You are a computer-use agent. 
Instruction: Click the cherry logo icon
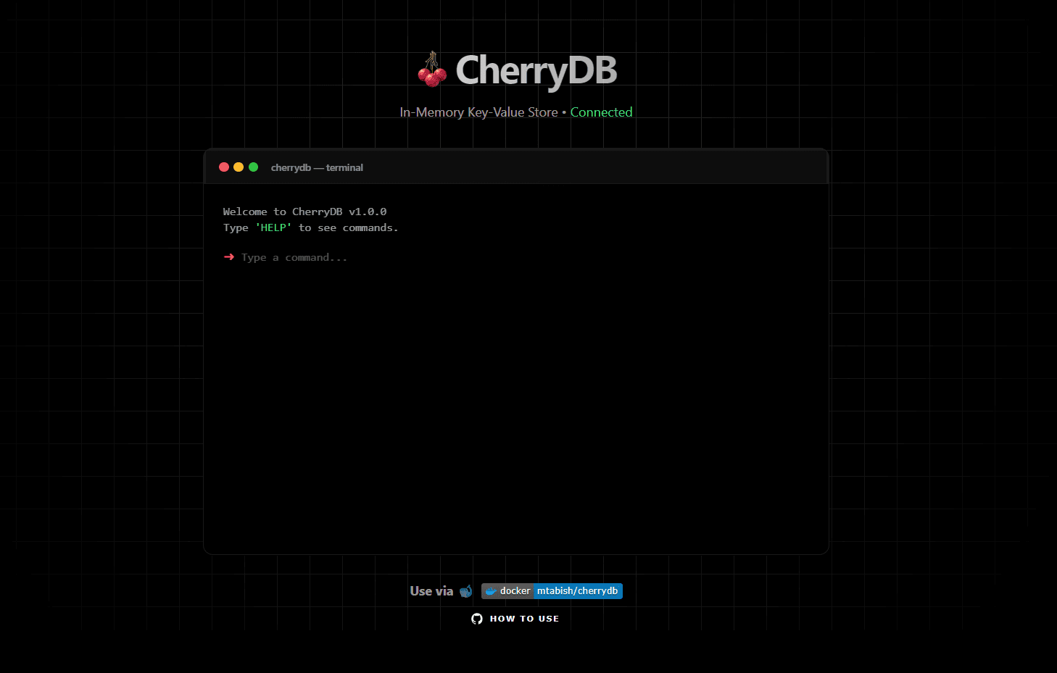click(x=432, y=71)
